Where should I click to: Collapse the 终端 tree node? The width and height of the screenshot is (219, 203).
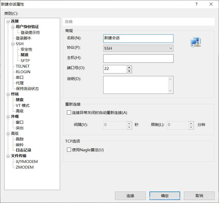[x=8, y=94]
